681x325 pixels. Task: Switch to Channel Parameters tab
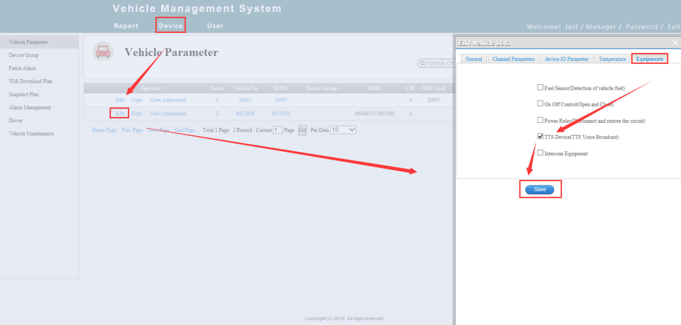[514, 59]
